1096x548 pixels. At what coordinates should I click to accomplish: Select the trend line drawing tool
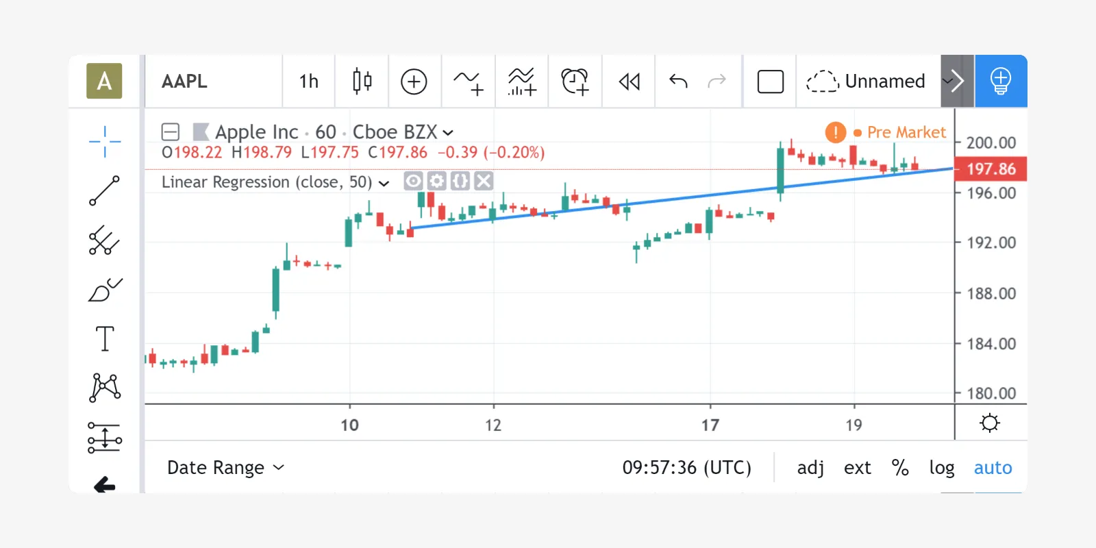[x=104, y=190]
